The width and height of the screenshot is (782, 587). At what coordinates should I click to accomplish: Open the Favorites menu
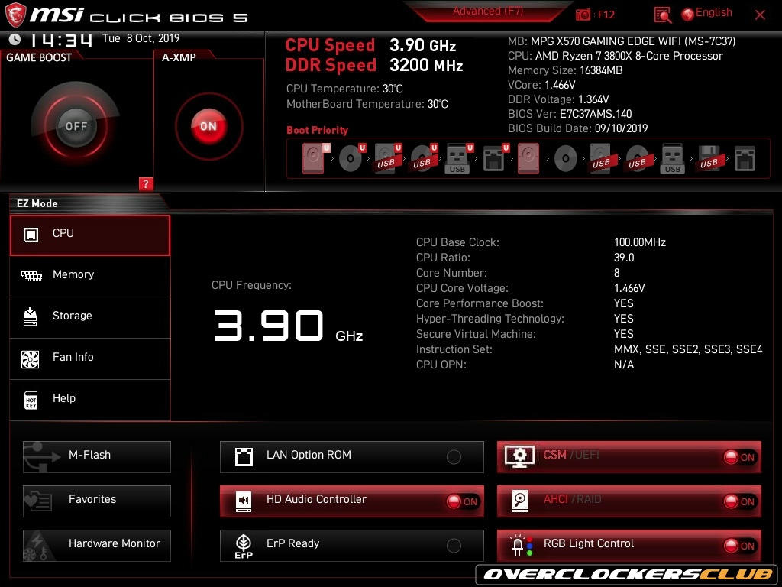(x=97, y=501)
